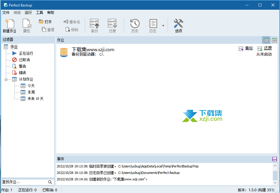Click the 日志目录已创建 event line
This screenshot has height=193, width=280.
coord(118,173)
